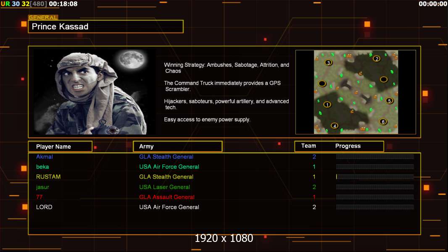Click the 00:00:00 timer at top right
This screenshot has width=448, height=252.
433,4
